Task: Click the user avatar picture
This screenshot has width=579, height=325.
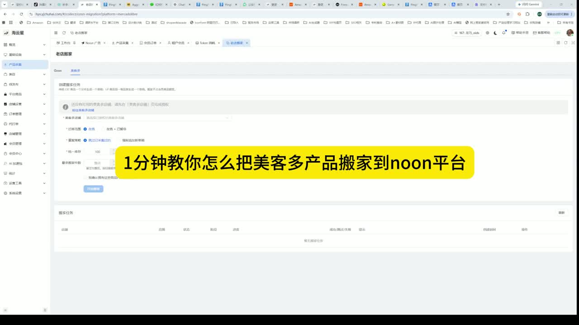Action: click(570, 32)
